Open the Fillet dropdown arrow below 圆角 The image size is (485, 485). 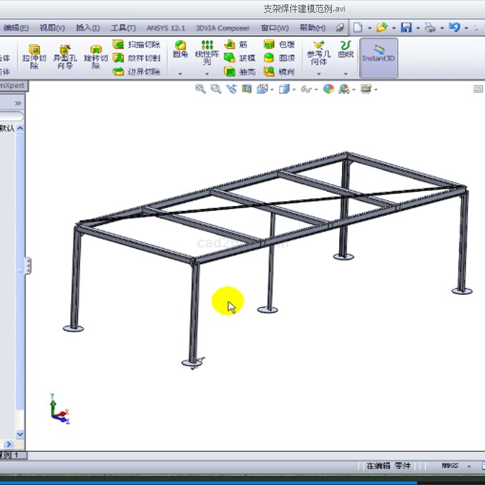point(180,73)
